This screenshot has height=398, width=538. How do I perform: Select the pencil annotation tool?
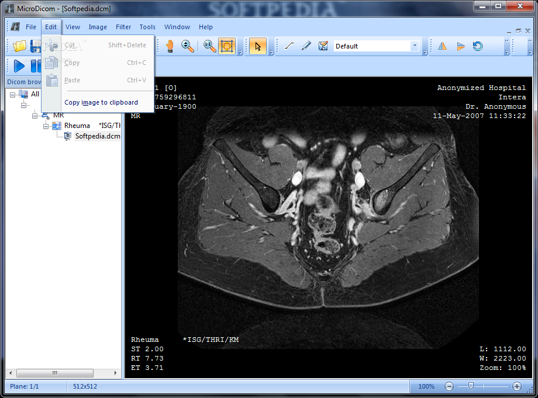click(306, 46)
